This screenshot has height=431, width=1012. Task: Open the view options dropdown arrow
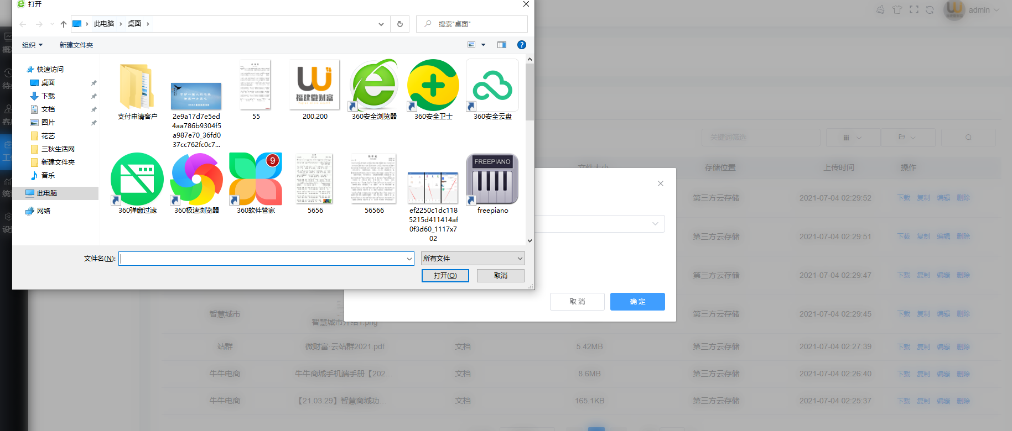pos(484,45)
